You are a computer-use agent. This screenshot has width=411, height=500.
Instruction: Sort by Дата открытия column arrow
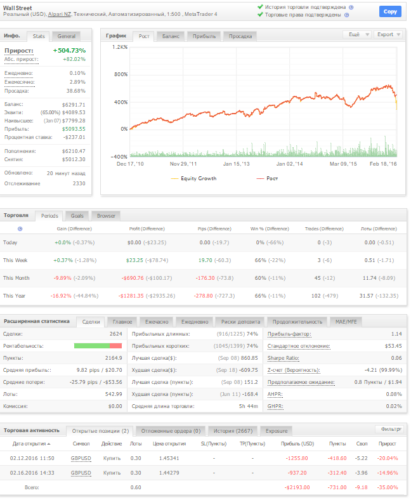[x=49, y=444]
